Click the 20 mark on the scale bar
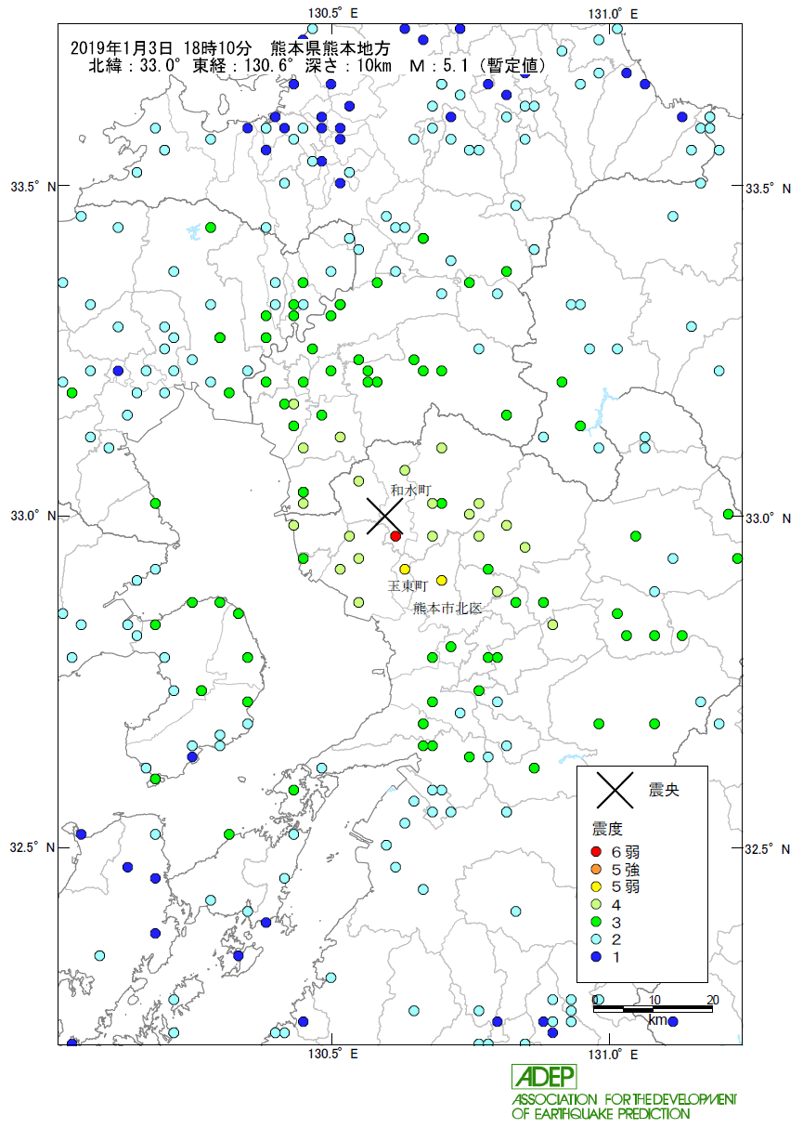 (x=712, y=1000)
